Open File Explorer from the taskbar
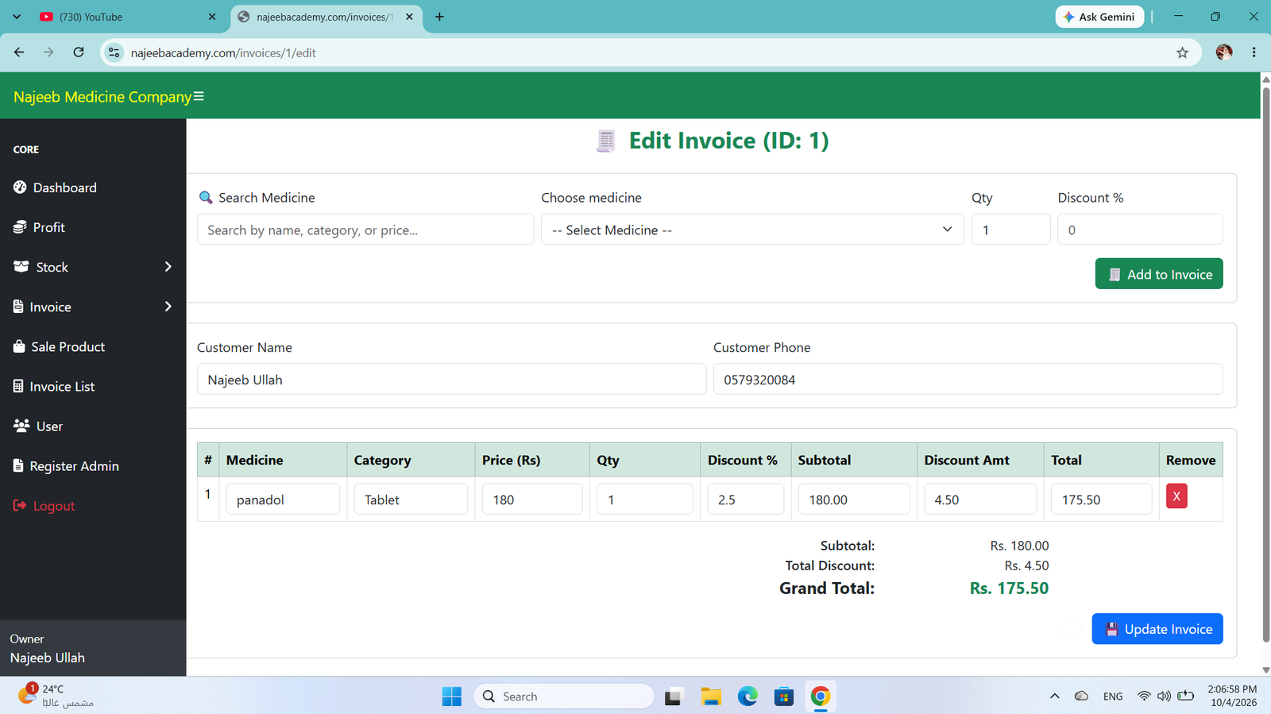The height and width of the screenshot is (714, 1271). point(711,697)
